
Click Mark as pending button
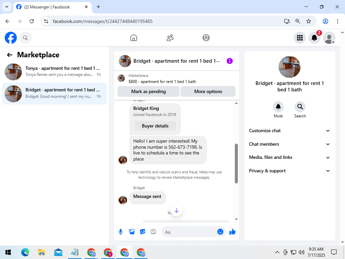[x=149, y=91]
